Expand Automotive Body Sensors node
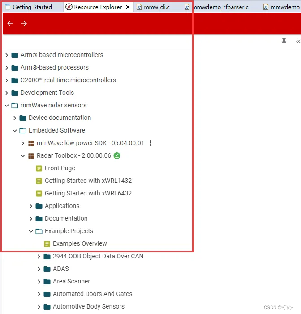This screenshot has width=301, height=314. click(39, 307)
